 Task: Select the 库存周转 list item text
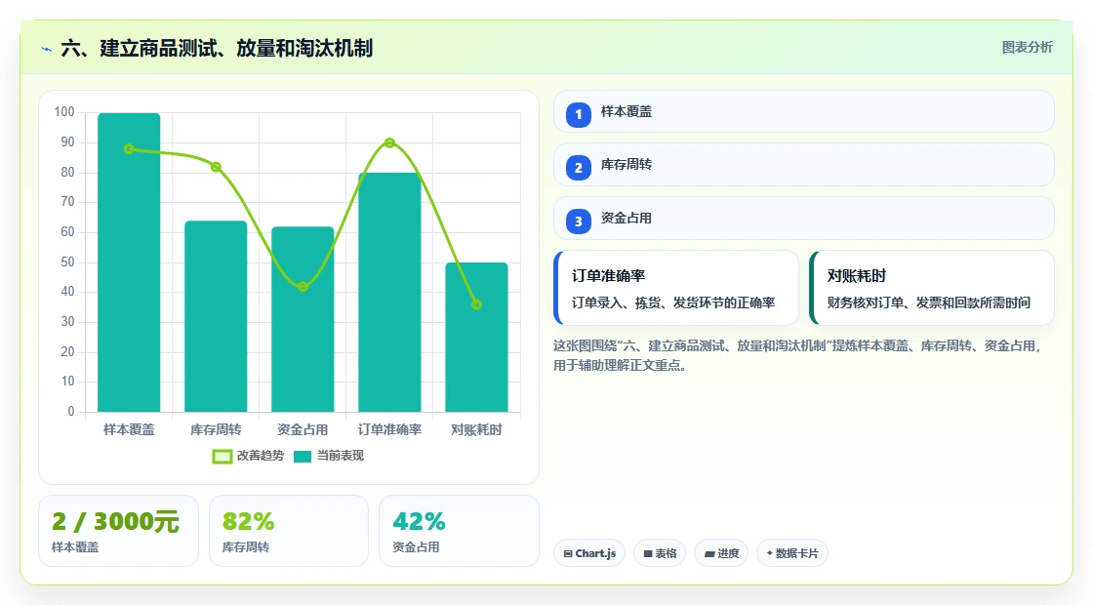tap(626, 165)
